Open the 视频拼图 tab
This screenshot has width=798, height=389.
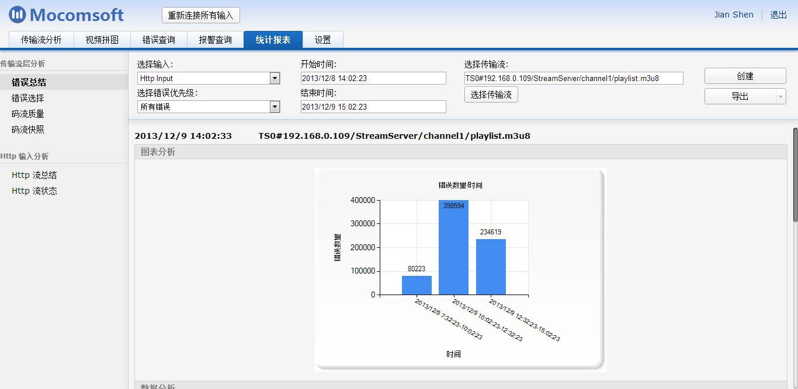(102, 40)
